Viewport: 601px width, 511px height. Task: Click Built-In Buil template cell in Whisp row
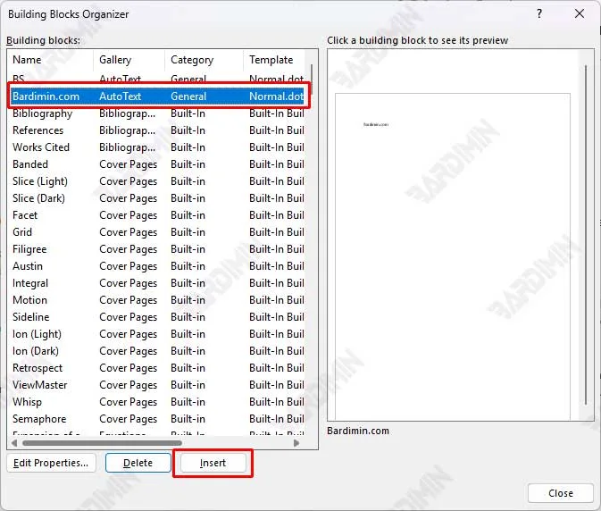pyautogui.click(x=276, y=402)
